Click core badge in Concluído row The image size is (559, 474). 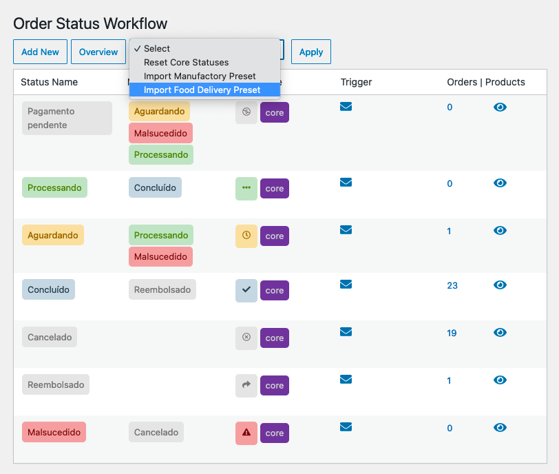(x=275, y=290)
